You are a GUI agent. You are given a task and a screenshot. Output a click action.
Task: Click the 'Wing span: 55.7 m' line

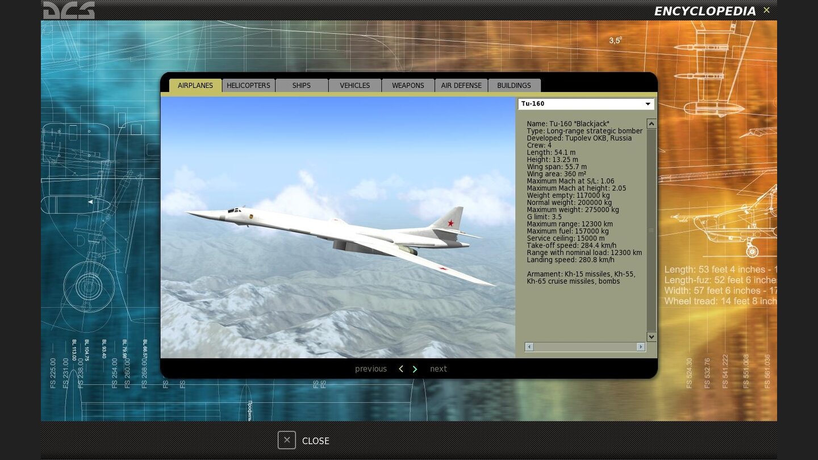click(x=557, y=167)
